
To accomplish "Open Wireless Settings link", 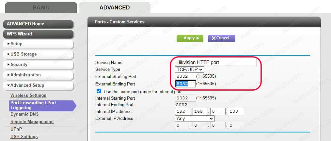I will point(28,96).
